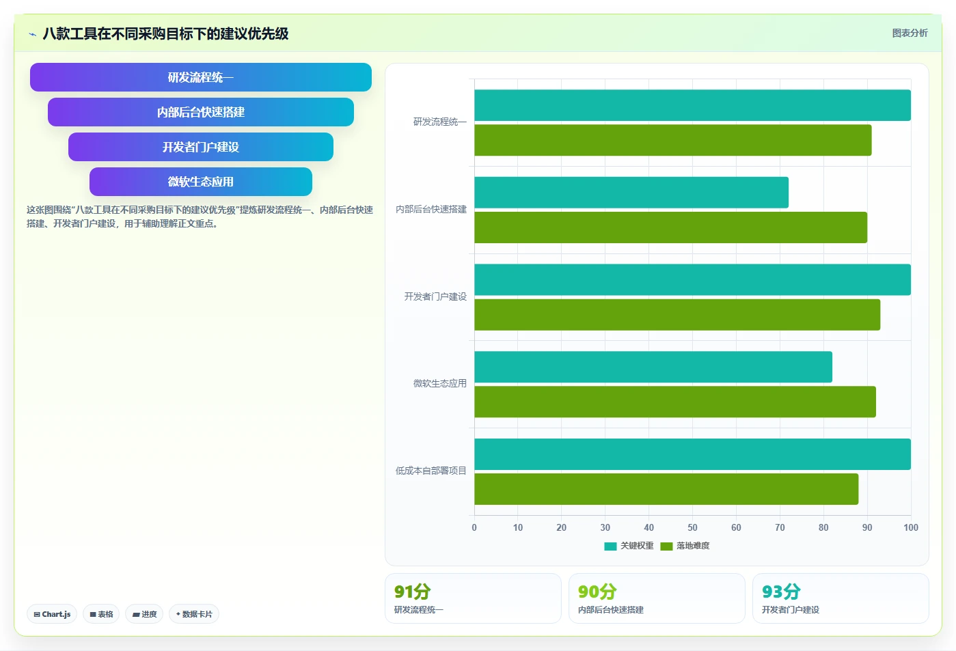Click the description paragraph starting 这张图围绕
The height and width of the screenshot is (651, 956).
[x=200, y=217]
